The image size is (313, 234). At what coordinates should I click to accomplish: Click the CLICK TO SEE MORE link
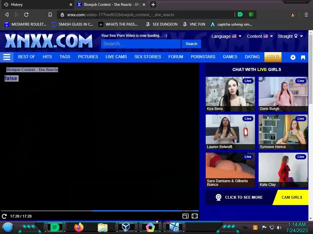click(244, 197)
